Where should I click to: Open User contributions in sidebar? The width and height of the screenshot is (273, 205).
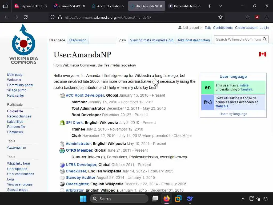(x=21, y=174)
